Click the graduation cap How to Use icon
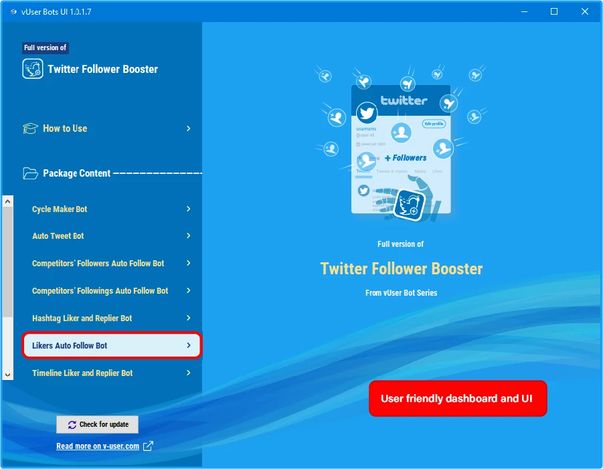603x469 pixels. coord(30,128)
